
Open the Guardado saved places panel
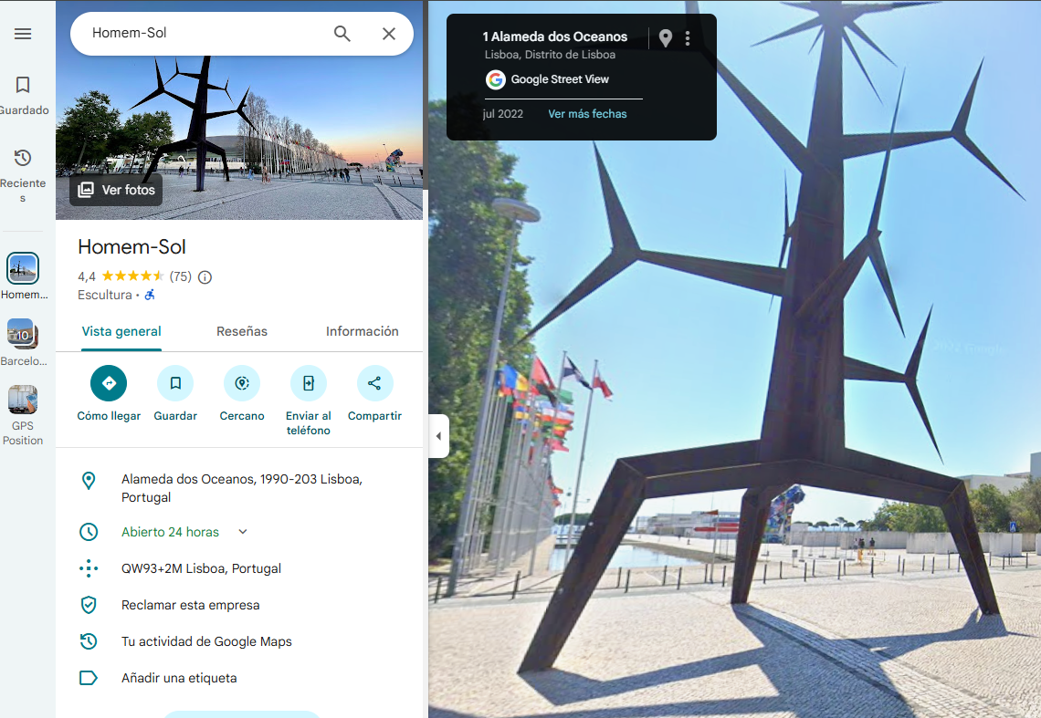pyautogui.click(x=23, y=95)
